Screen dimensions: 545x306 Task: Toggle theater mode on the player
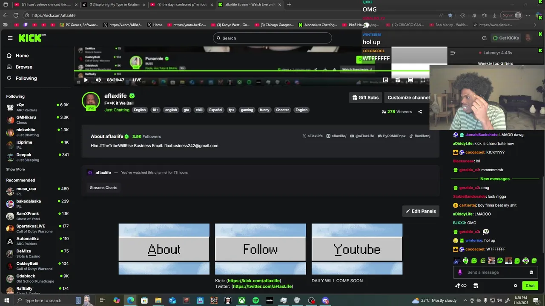click(x=410, y=80)
